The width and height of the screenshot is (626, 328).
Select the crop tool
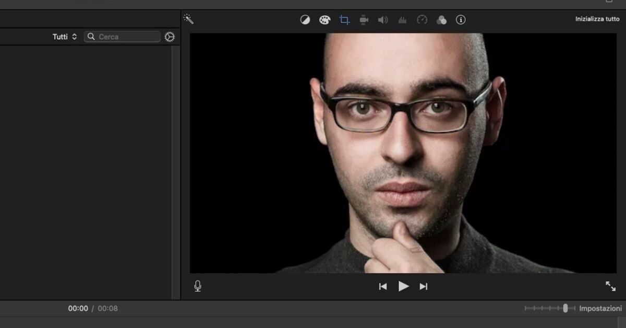pyautogui.click(x=344, y=20)
